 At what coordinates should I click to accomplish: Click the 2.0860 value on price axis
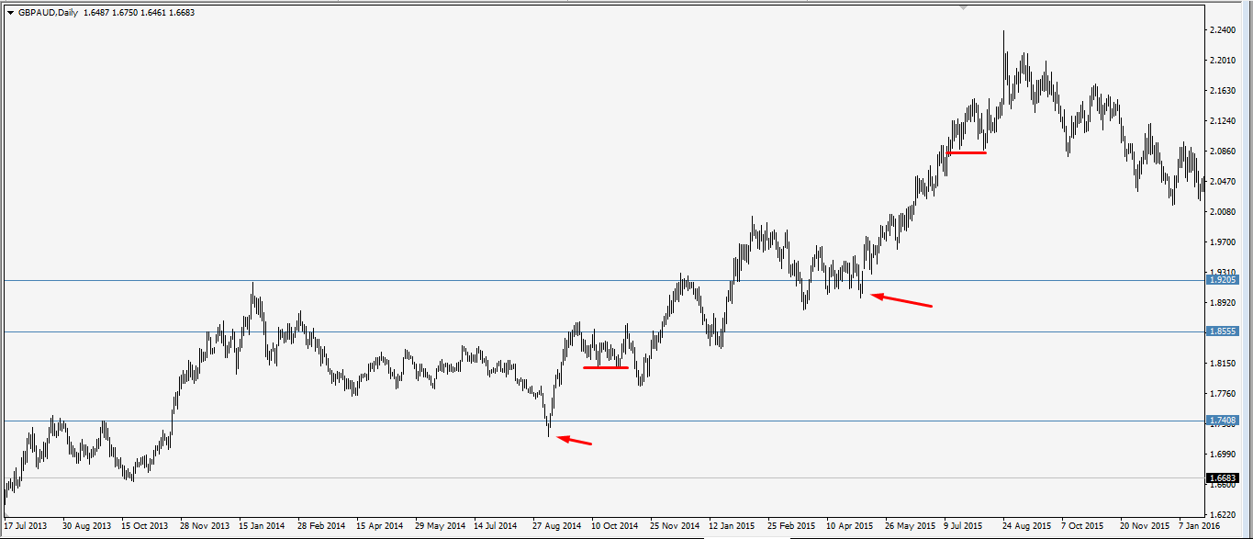(x=1222, y=151)
